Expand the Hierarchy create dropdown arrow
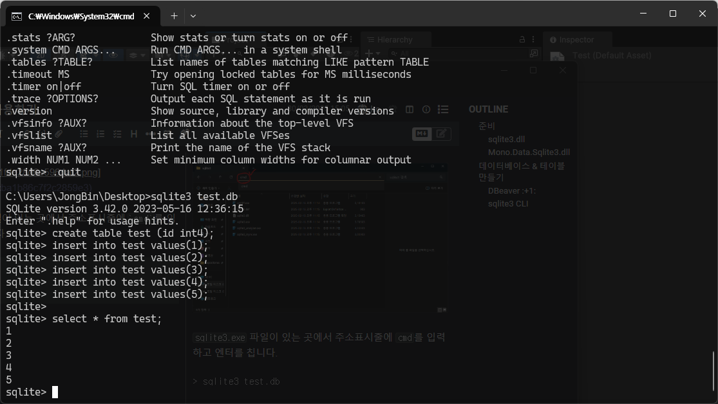 (x=378, y=54)
